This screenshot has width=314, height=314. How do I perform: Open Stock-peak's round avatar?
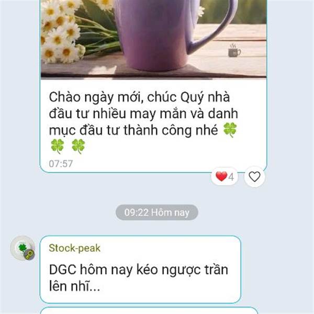(x=23, y=248)
